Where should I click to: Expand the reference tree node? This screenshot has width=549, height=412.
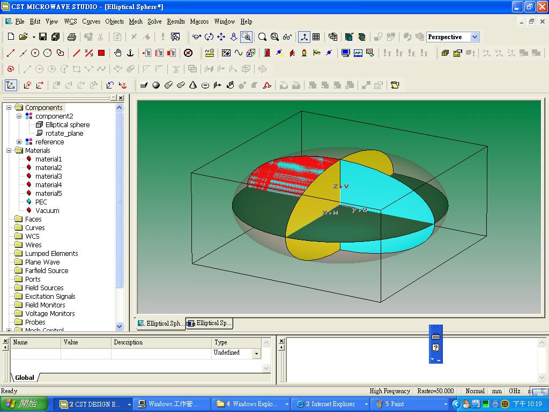click(19, 142)
